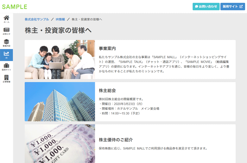This screenshot has width=247, height=163.
Task: Click the IR chart icon in sidebar
Action: (6, 54)
